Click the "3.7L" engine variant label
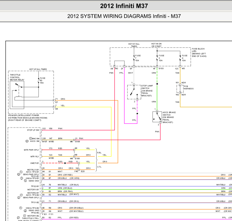This screenshot has width=232, height=221. pyautogui.click(x=99, y=167)
